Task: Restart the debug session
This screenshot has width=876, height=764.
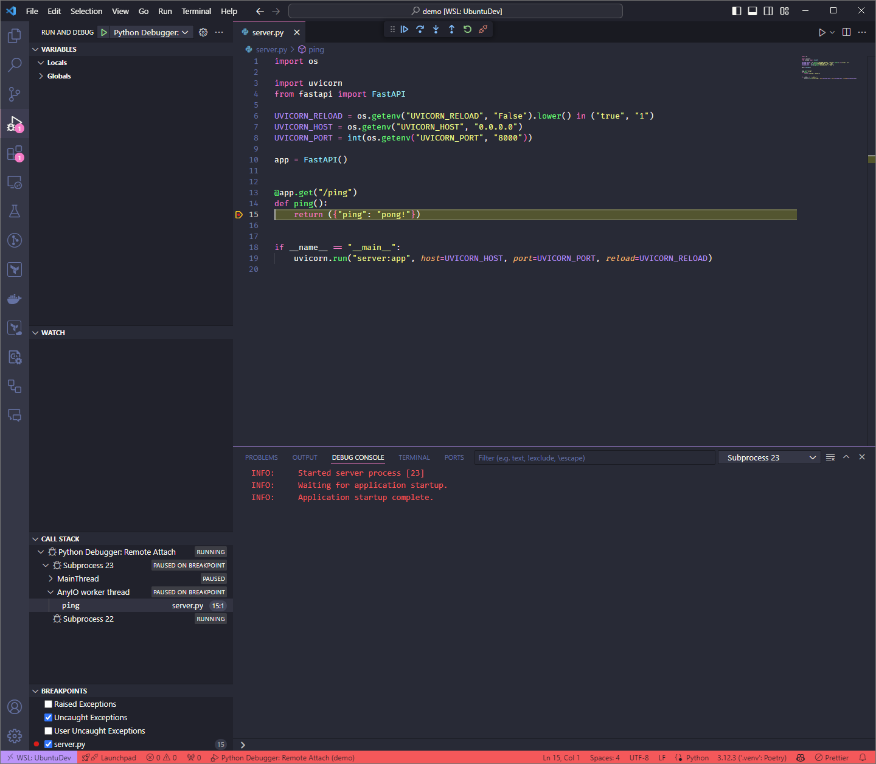Action: pos(467,29)
